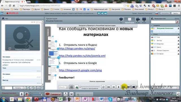Click the STOP button in the bottom bar

[66, 94]
